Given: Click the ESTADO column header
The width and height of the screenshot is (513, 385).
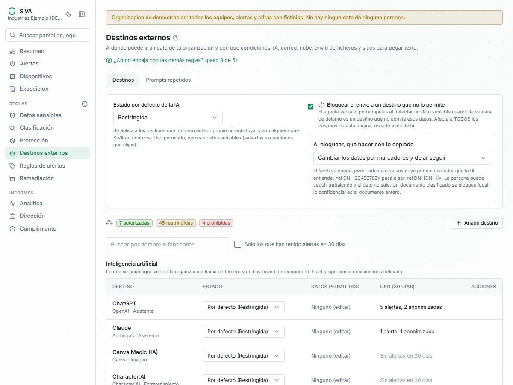Looking at the screenshot, I should tap(212, 287).
